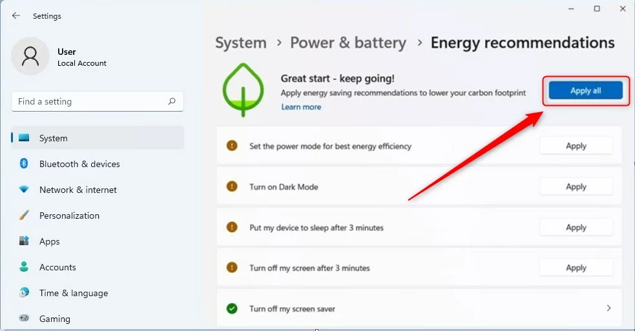Click the user avatar icon
The width and height of the screenshot is (635, 331).
click(30, 56)
